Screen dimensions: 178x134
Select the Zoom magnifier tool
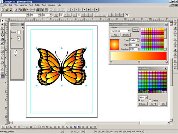(2, 28)
